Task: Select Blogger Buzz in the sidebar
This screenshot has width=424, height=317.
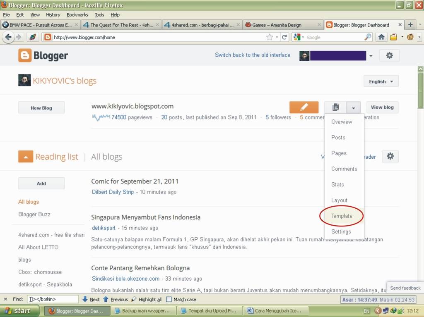Action: click(34, 214)
